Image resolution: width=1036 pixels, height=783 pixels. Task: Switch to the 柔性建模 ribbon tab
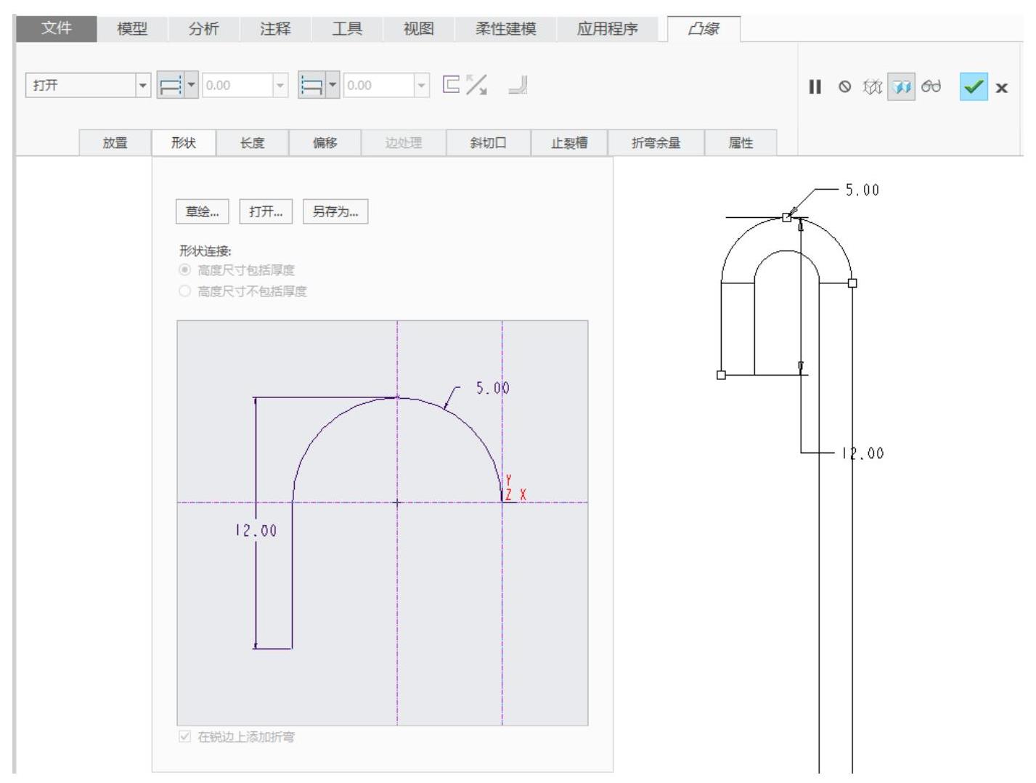coord(505,29)
